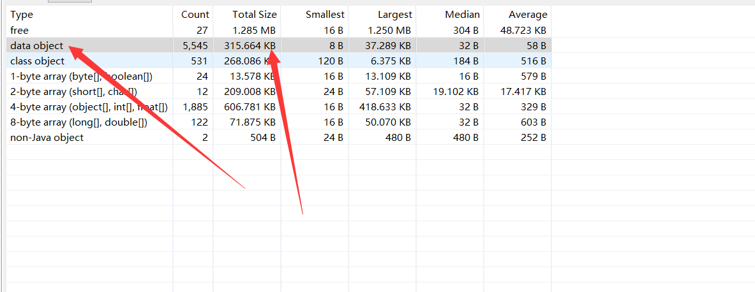The image size is (755, 292).
Task: Click total size 71.875 KB
Action: pos(252,122)
